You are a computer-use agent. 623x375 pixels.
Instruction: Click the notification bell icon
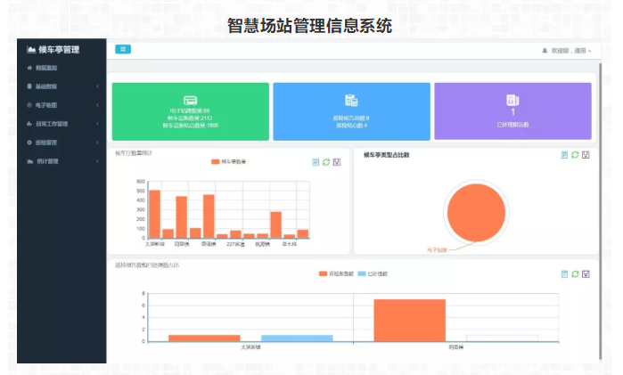pyautogui.click(x=545, y=51)
